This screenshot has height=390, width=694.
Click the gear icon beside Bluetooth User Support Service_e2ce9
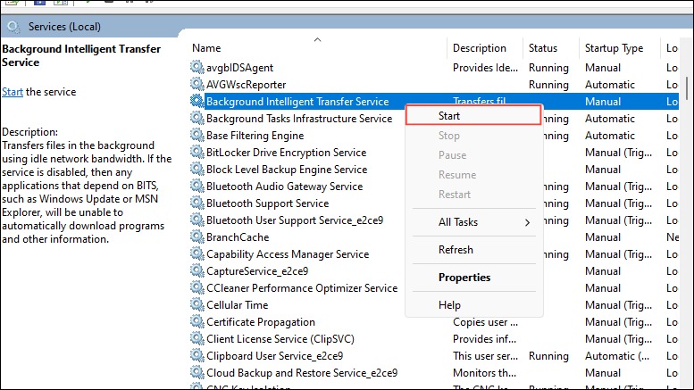197,220
